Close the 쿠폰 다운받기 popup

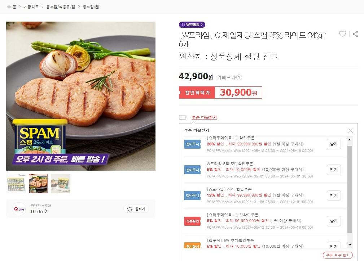click(350, 131)
